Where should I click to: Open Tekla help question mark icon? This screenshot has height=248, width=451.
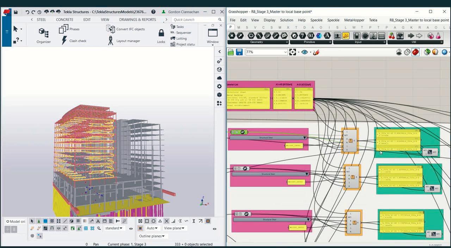click(153, 12)
